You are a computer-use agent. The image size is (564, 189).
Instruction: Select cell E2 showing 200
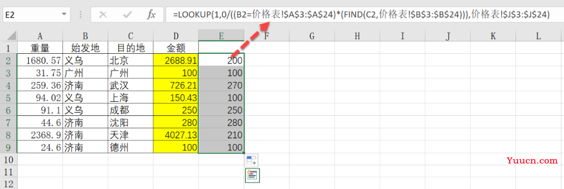(221, 61)
